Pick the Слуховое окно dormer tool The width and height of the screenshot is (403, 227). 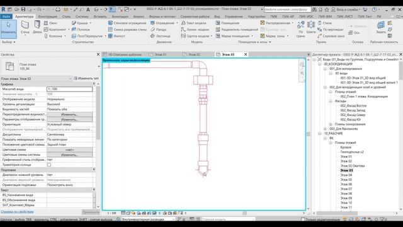pos(331,36)
